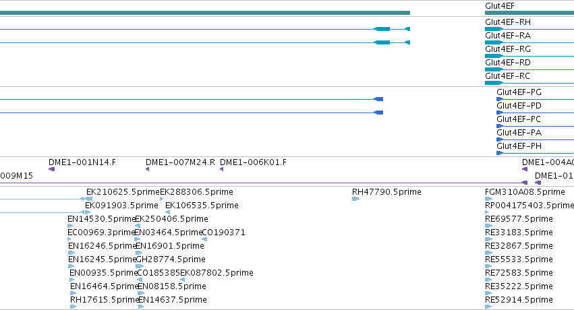Open the EN16464.5prime EST label
This screenshot has height=310, width=574.
tap(105, 287)
